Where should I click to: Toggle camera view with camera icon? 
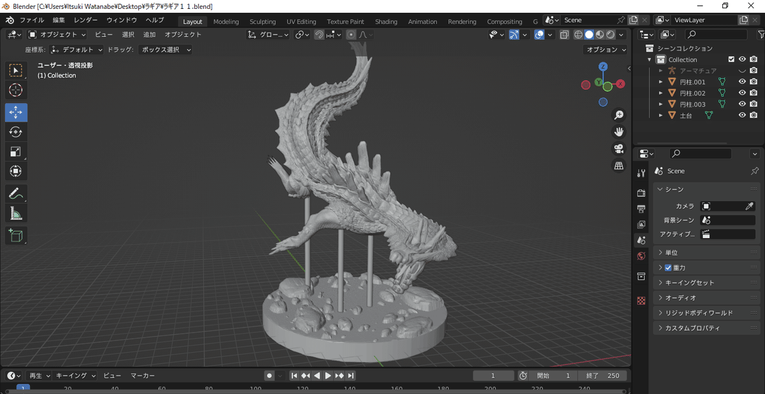[x=618, y=148]
